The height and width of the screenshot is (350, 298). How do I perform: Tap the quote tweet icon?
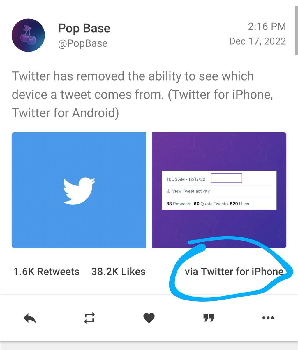pos(209,318)
